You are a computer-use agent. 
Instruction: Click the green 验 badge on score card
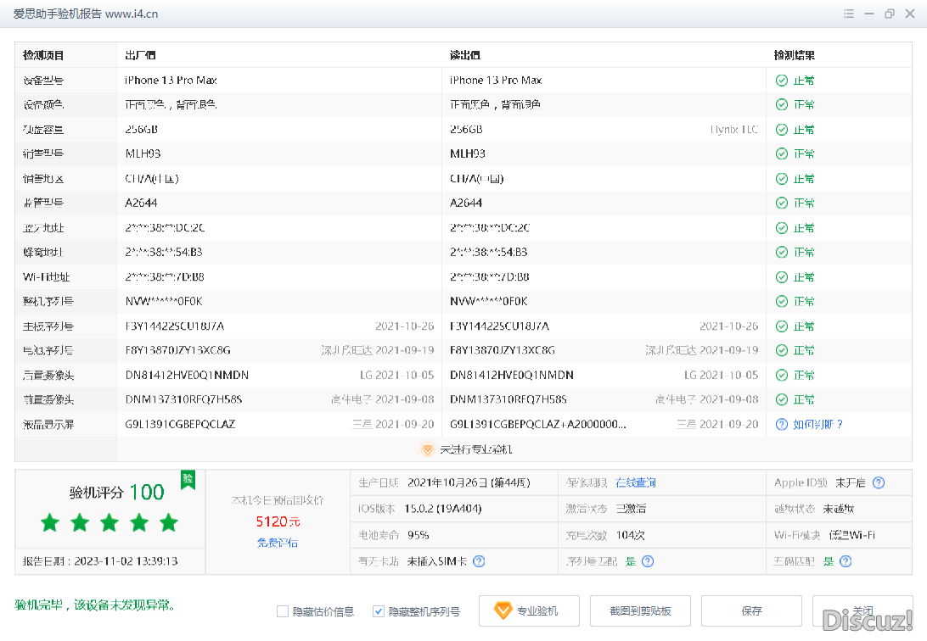(x=188, y=479)
